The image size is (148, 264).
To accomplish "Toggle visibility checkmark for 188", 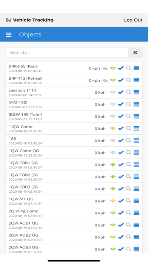I will click(121, 140).
